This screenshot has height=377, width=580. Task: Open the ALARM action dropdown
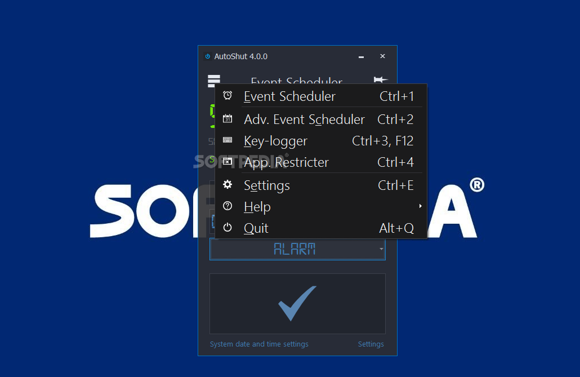click(297, 249)
